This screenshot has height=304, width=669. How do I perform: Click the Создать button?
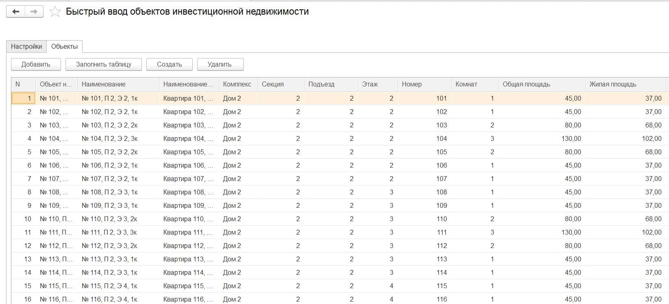coord(169,64)
